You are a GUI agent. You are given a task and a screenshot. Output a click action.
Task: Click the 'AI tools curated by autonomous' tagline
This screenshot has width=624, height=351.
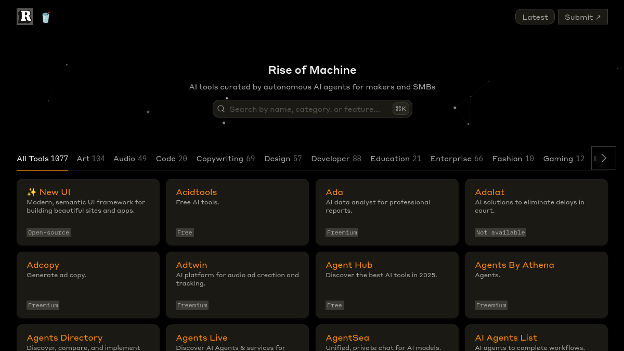click(x=312, y=87)
